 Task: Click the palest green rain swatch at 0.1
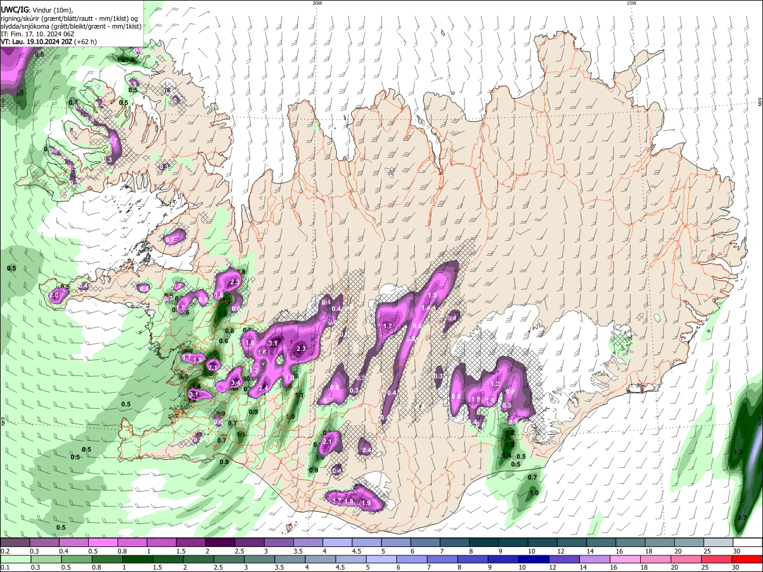pos(15,559)
